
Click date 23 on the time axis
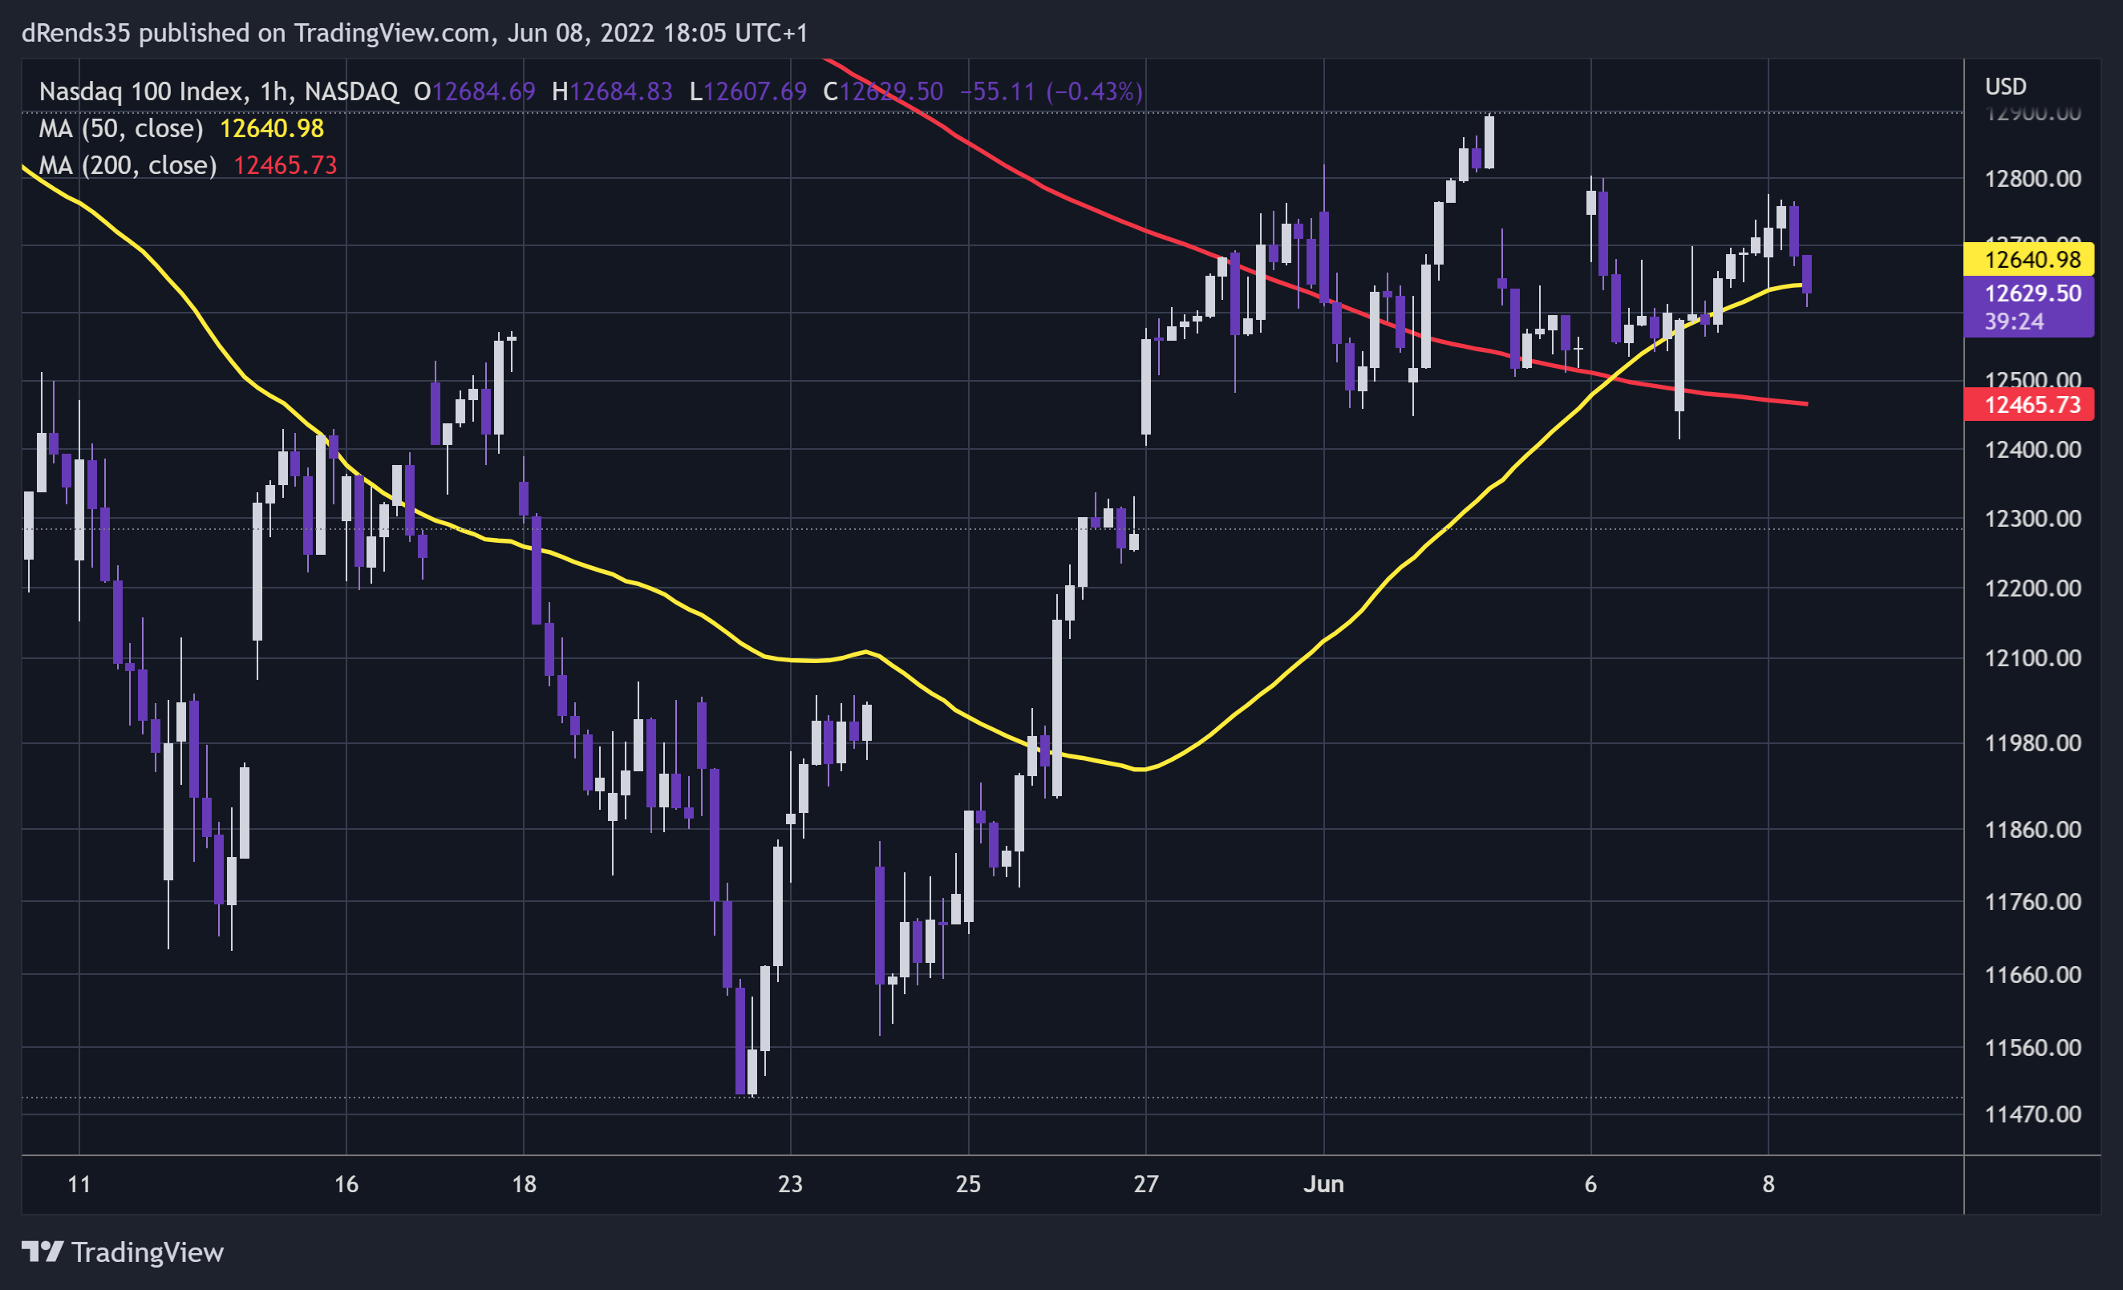(790, 1184)
